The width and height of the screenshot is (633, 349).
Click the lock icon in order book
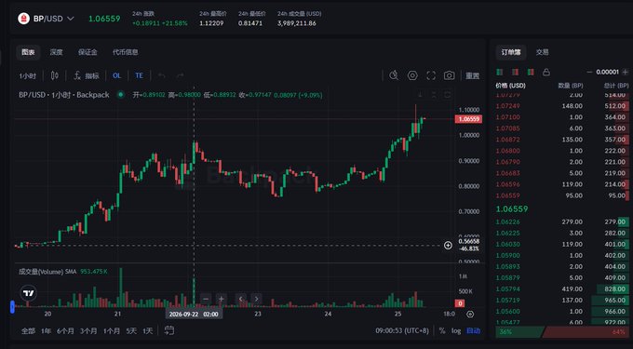(546, 73)
